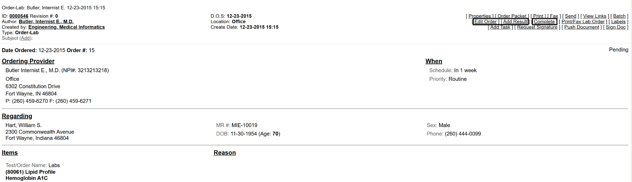The width and height of the screenshot is (632, 182).
Task: Click Sign Doc
Action: pos(616,27)
